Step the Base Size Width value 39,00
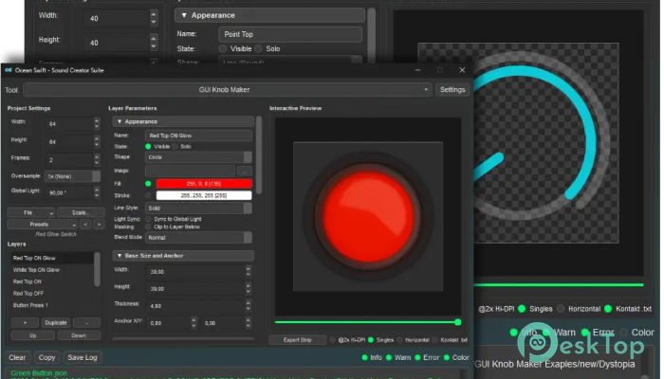 (249, 272)
